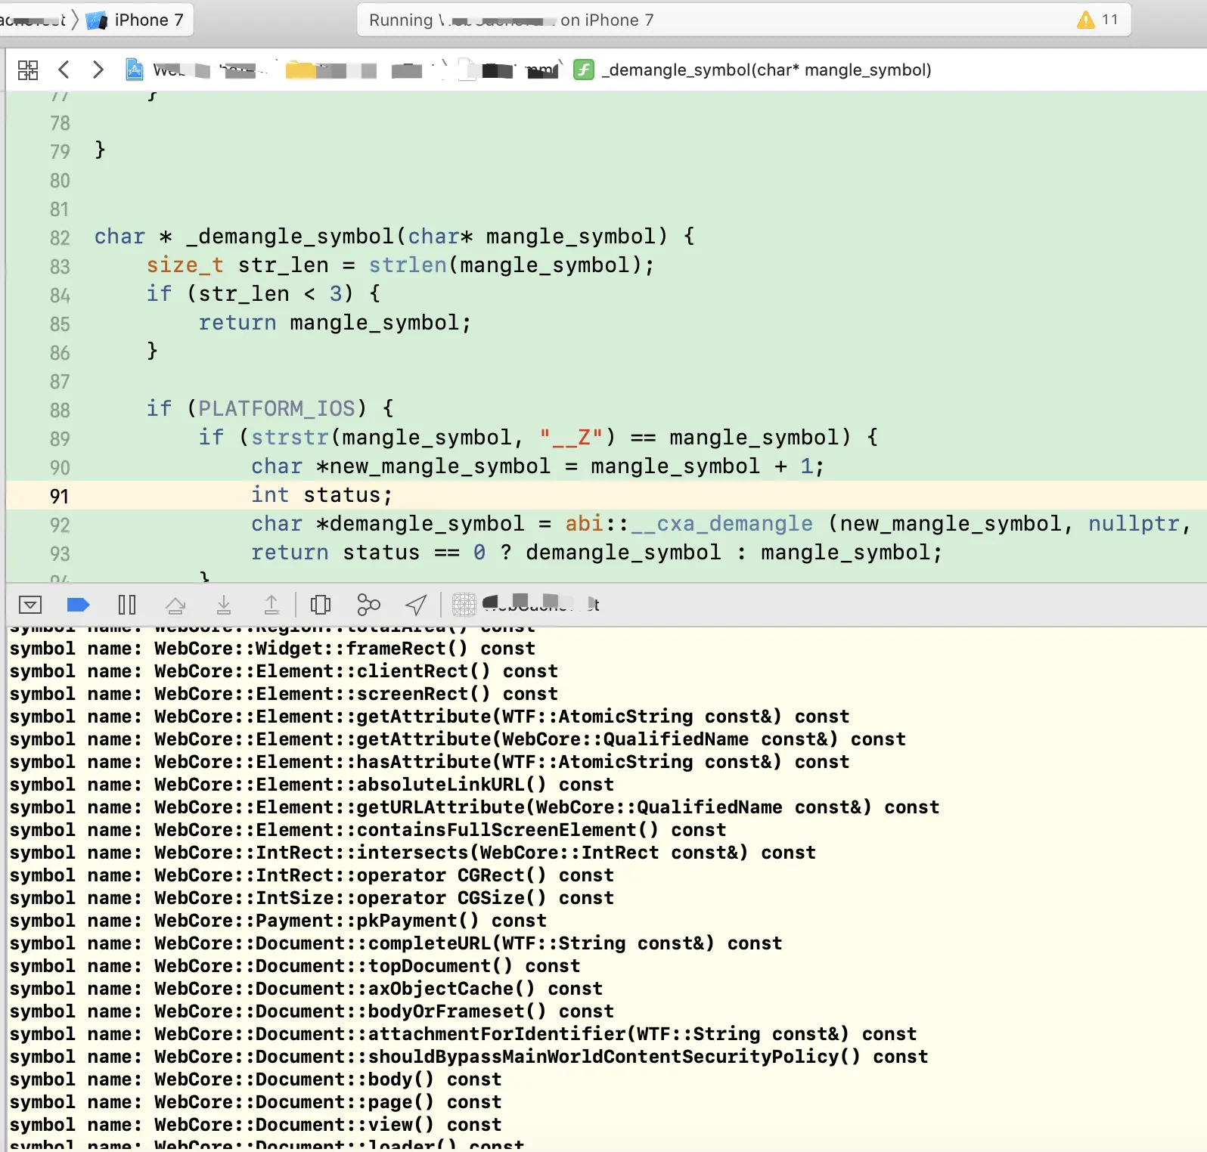Click 'int status;' on highlighted line
The width and height of the screenshot is (1207, 1152).
[x=321, y=495]
